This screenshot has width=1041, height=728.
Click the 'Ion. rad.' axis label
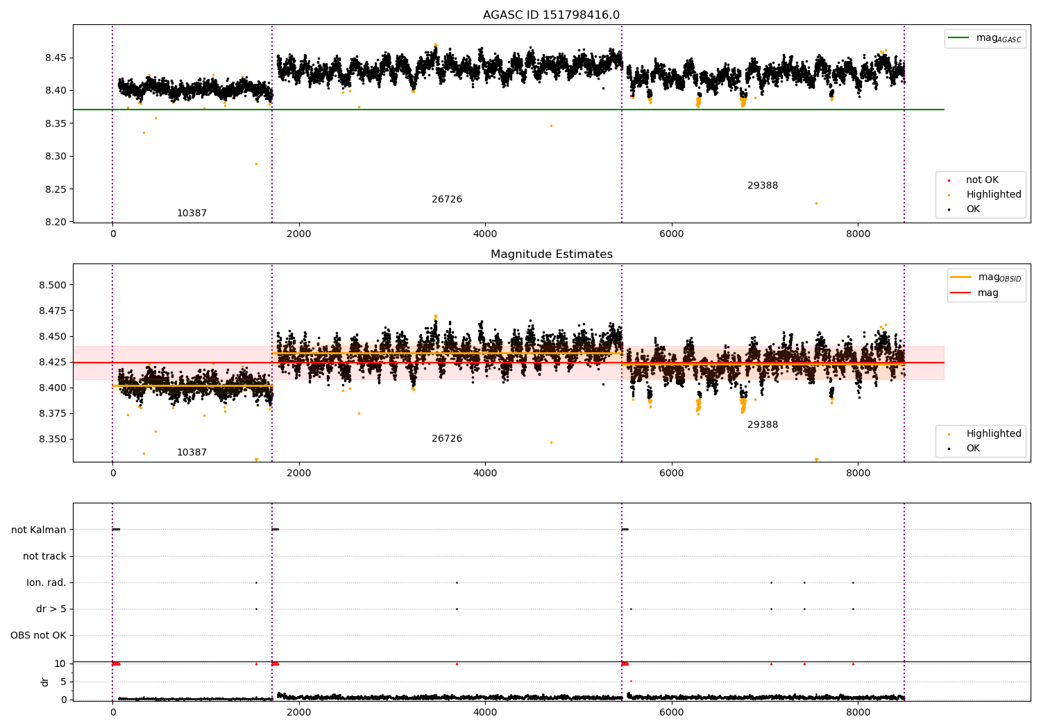tap(46, 583)
